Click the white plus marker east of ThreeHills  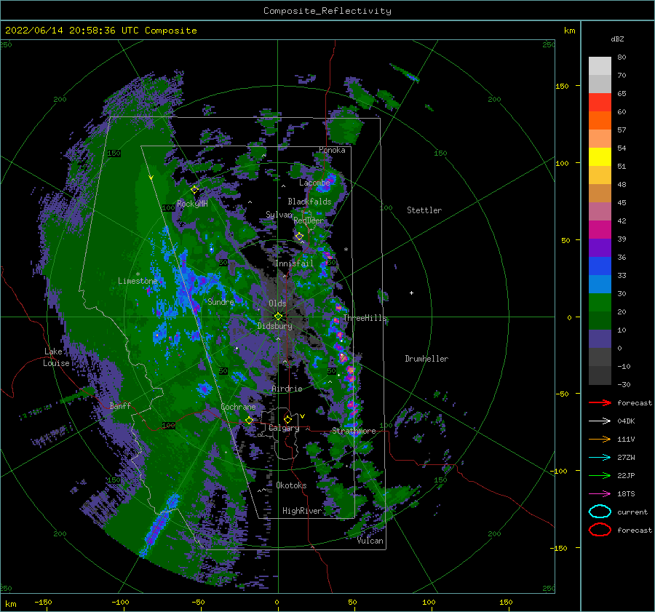tap(411, 293)
